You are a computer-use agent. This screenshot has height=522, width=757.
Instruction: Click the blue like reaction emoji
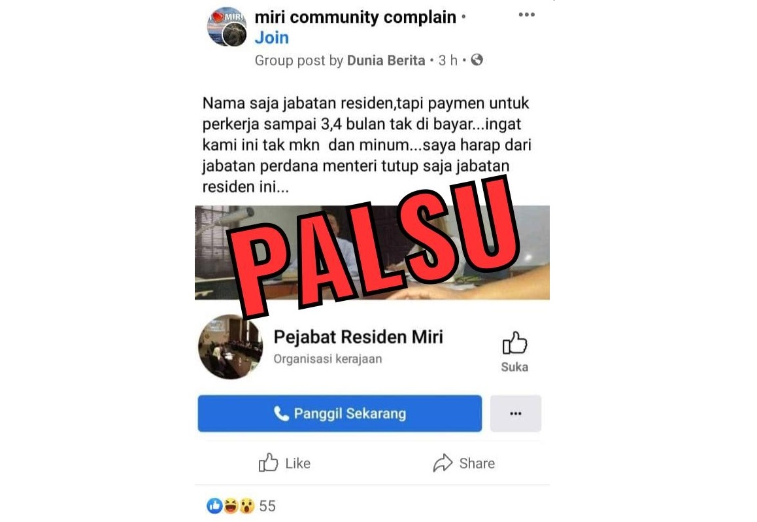[215, 506]
